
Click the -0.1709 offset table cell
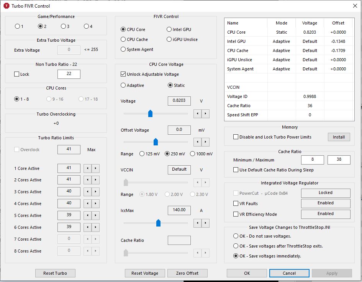[x=338, y=51]
